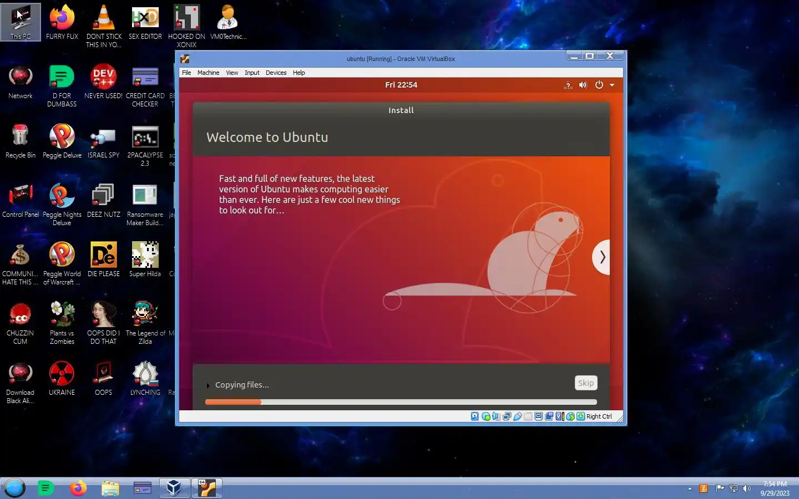Select the Recycle Bin icon
The width and height of the screenshot is (799, 499).
(x=21, y=141)
